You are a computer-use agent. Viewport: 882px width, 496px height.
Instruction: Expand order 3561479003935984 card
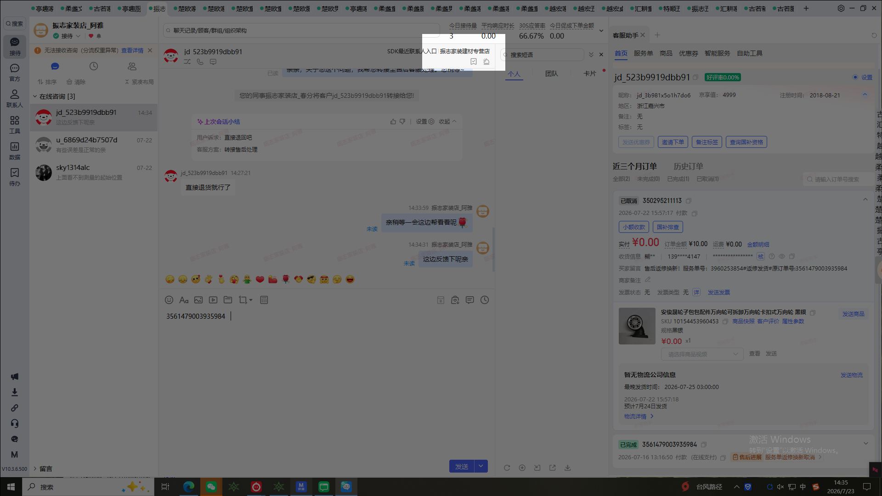(866, 444)
